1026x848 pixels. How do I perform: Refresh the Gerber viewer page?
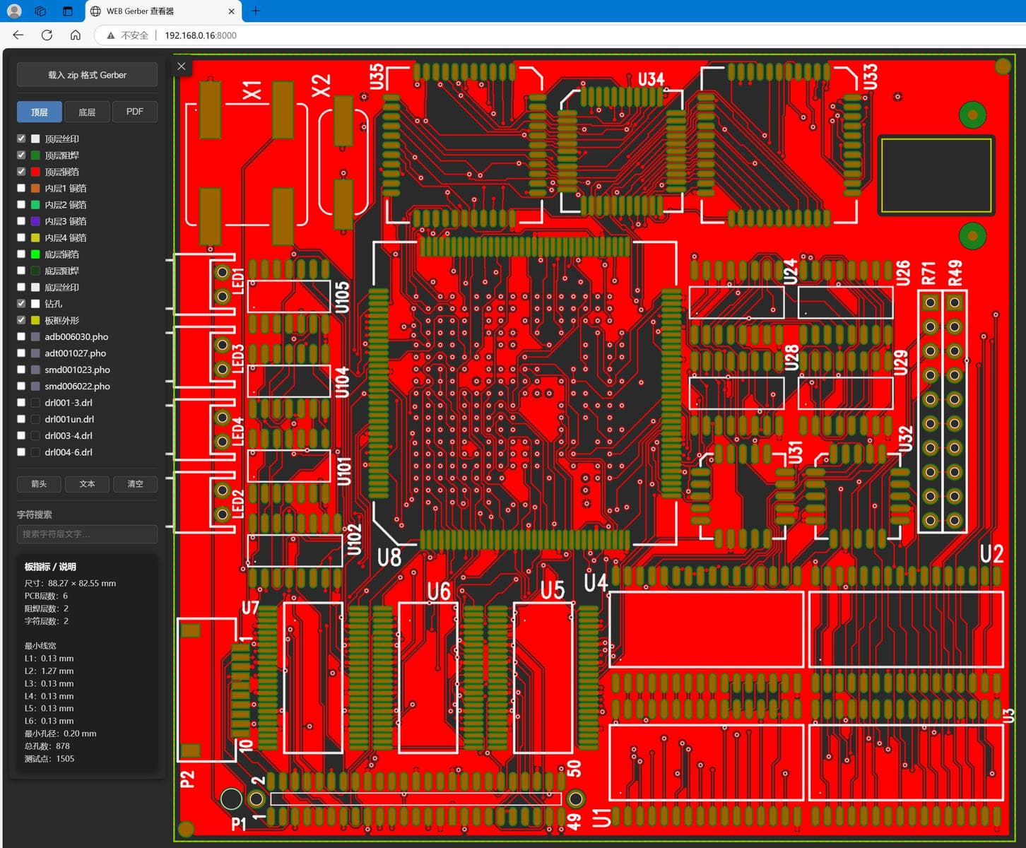pos(47,35)
